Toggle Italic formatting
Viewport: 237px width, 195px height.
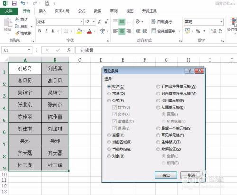click(46, 31)
